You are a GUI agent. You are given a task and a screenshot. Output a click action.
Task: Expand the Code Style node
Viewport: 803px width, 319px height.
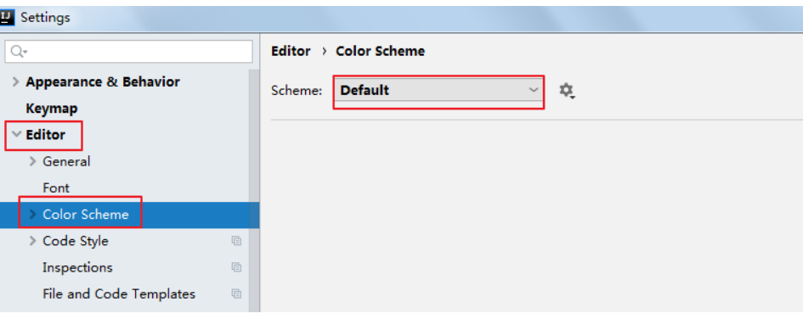point(33,241)
